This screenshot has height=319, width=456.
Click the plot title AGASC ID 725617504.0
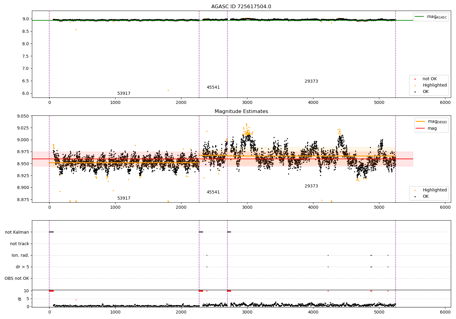[241, 7]
